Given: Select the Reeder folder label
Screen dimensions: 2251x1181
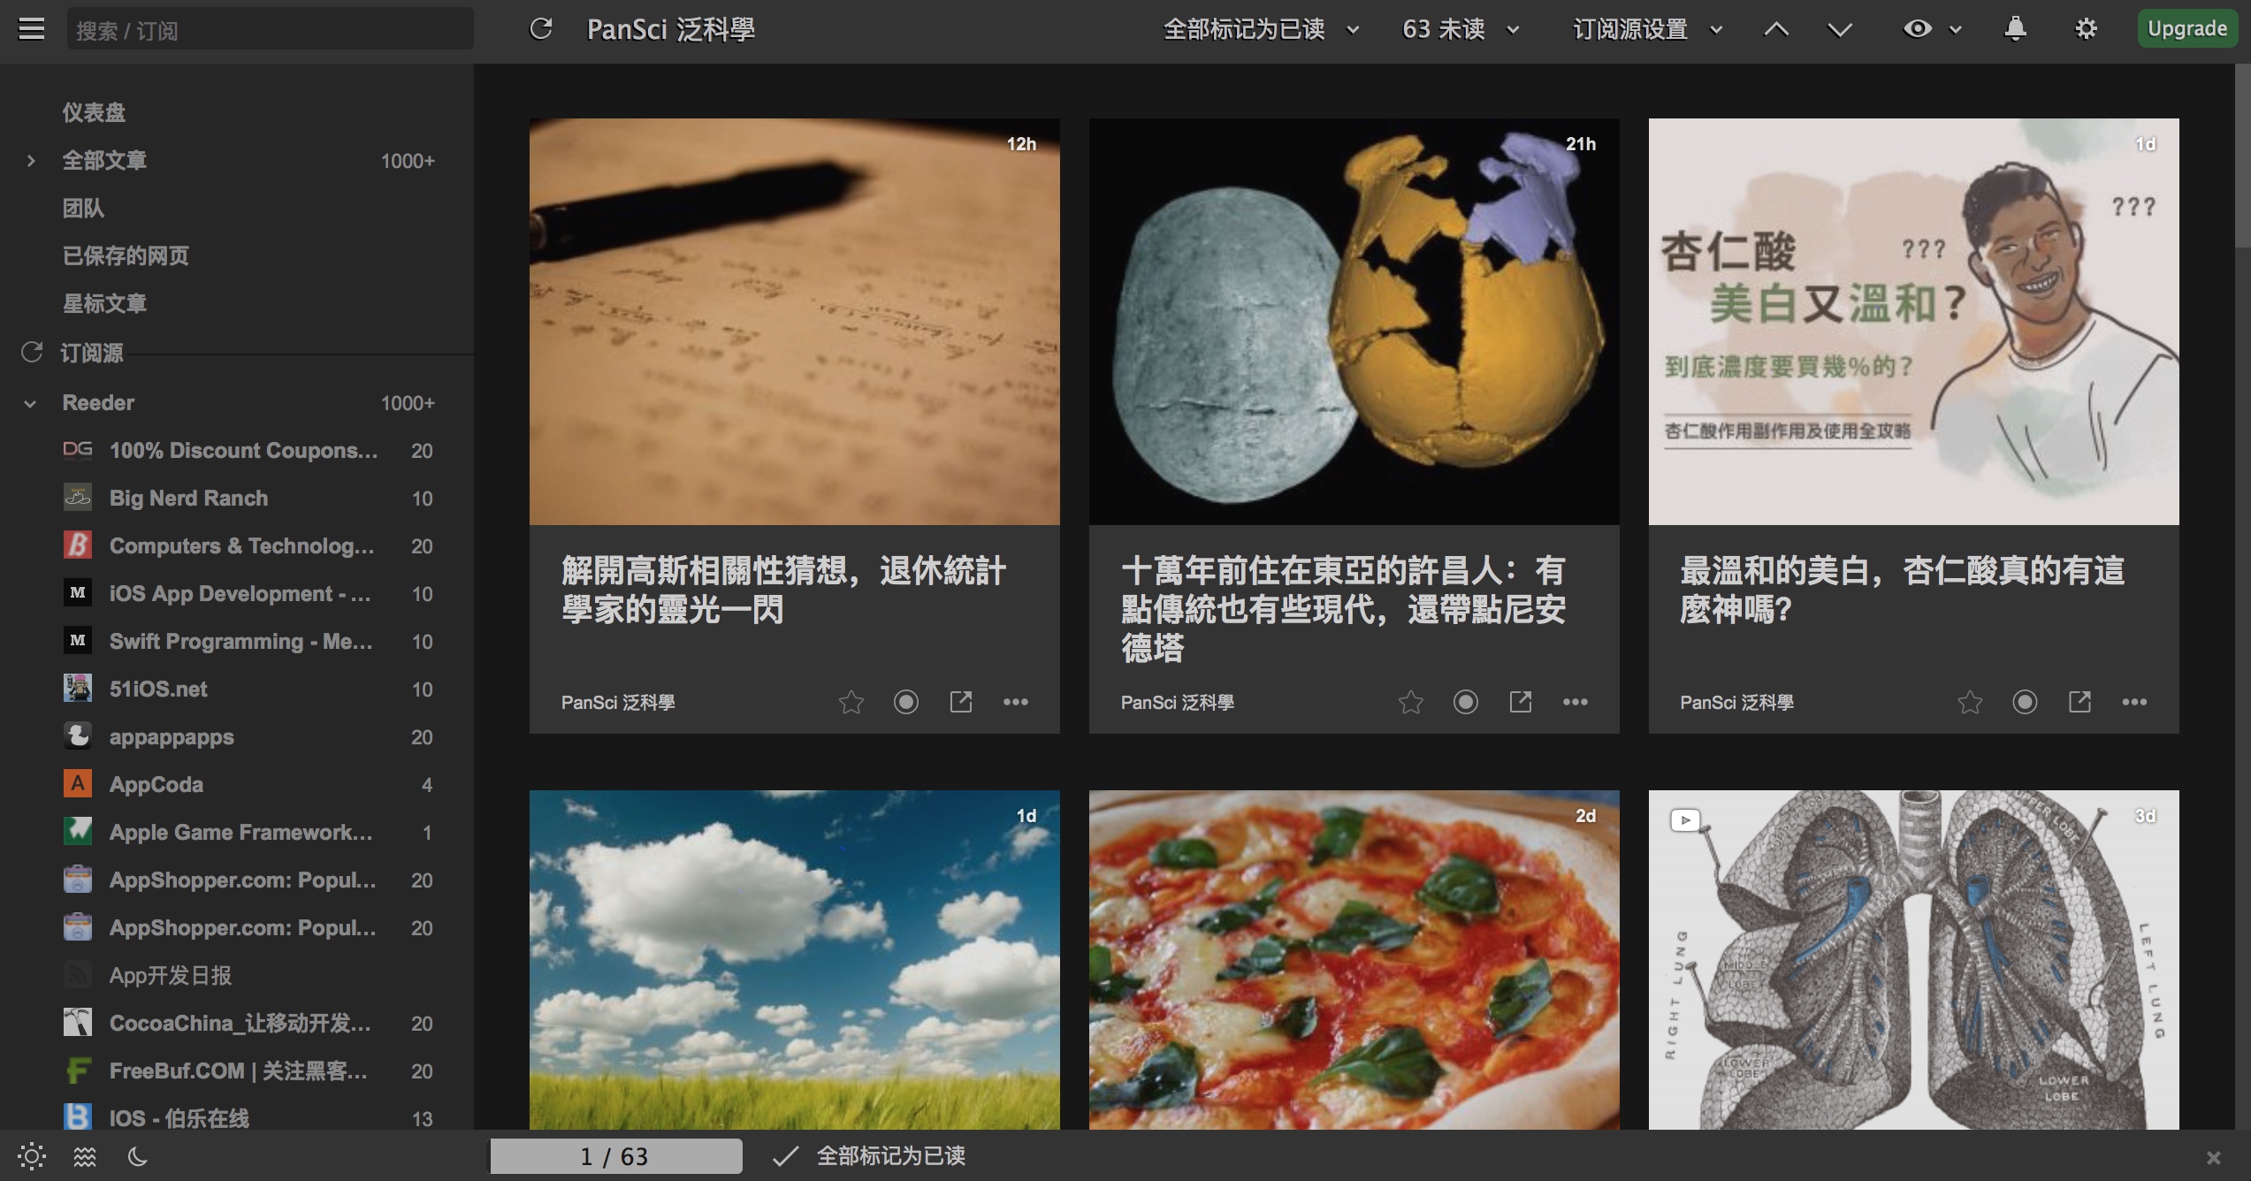Looking at the screenshot, I should (98, 403).
